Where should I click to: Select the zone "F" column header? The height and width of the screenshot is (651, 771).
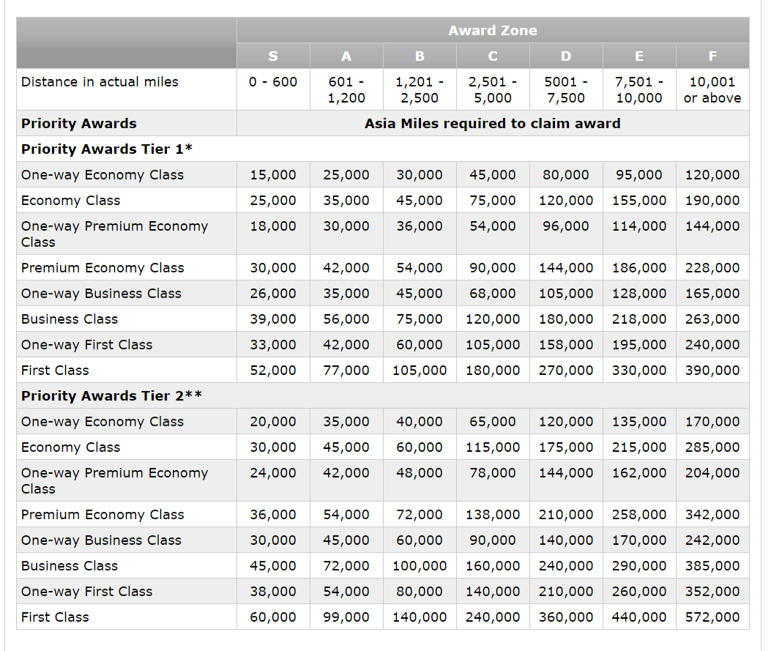pos(712,56)
